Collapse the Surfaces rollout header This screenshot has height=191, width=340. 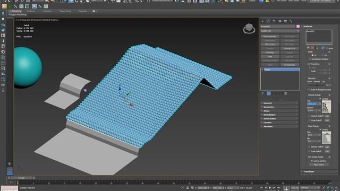[x=319, y=27]
